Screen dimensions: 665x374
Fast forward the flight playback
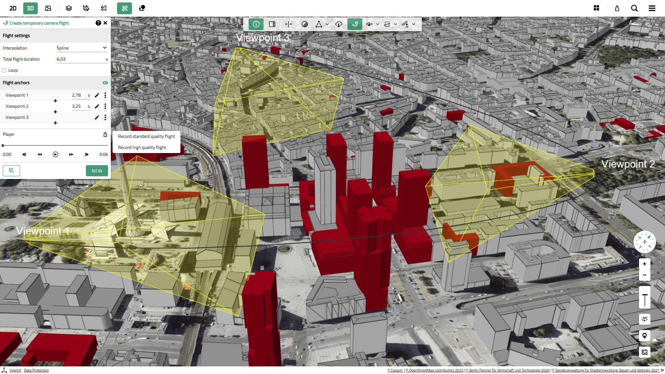(x=71, y=154)
